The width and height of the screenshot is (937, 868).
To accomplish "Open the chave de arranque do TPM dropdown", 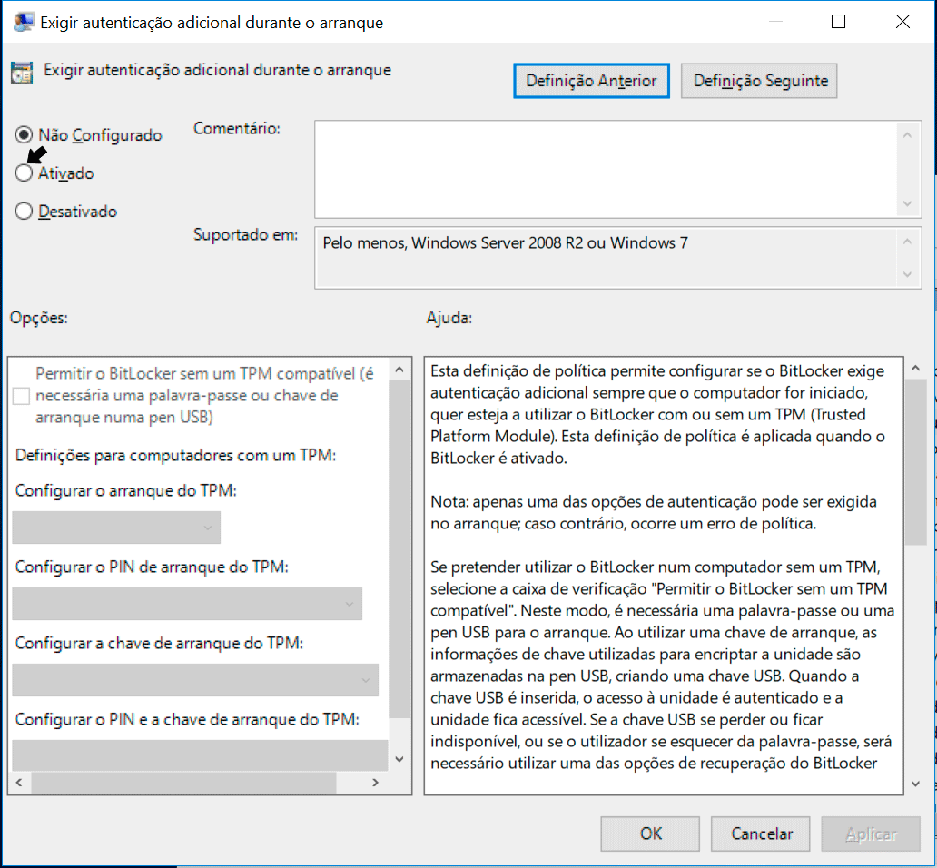I will [195, 680].
